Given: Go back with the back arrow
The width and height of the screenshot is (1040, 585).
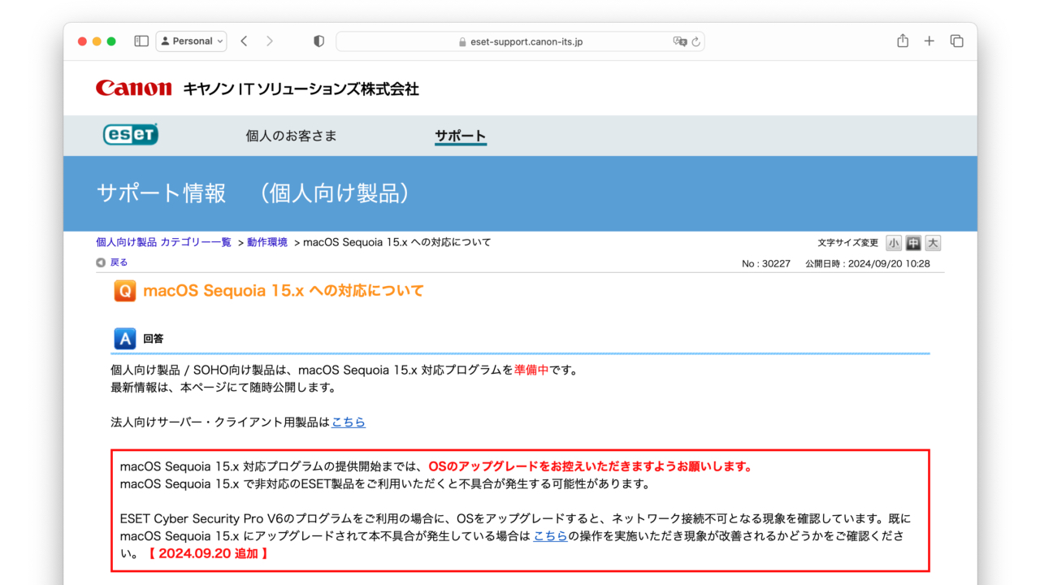Looking at the screenshot, I should pyautogui.click(x=244, y=41).
